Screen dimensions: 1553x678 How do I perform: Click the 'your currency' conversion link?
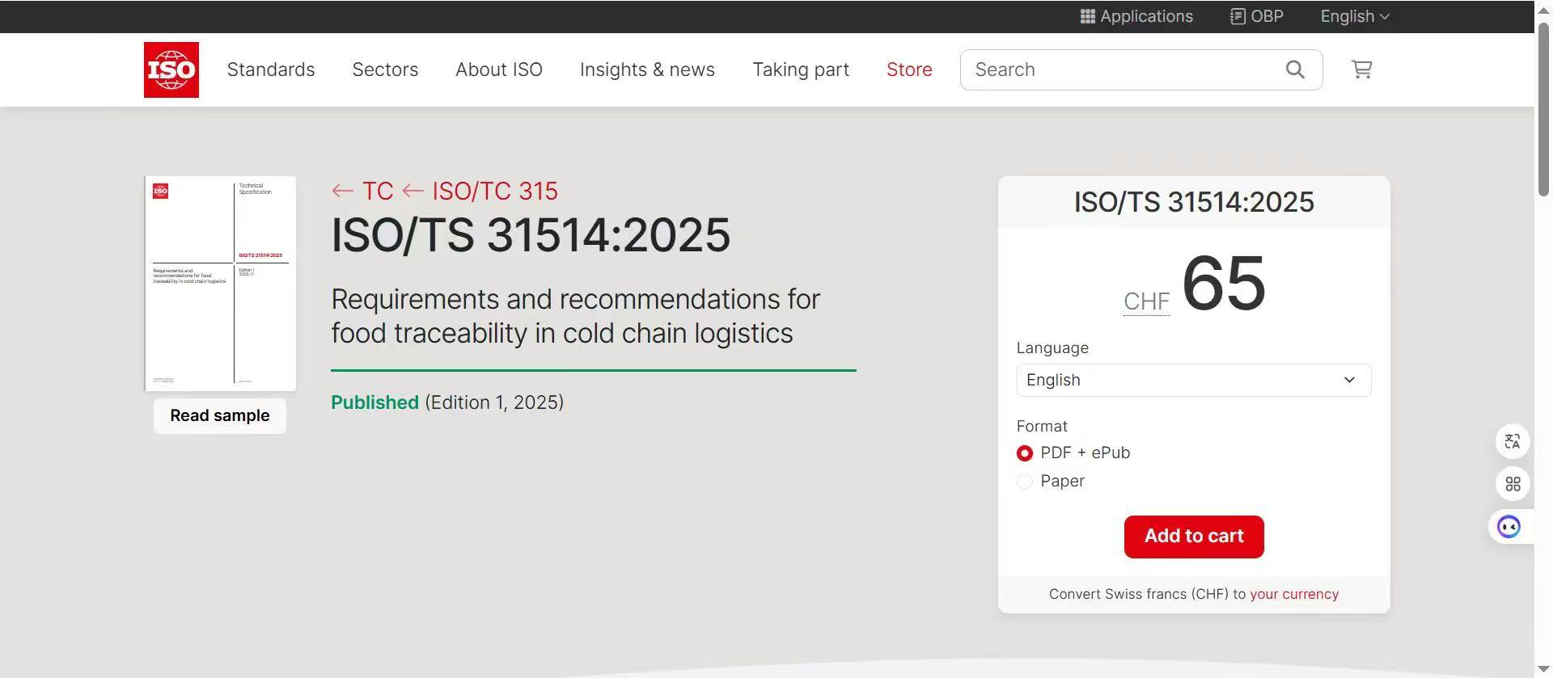pyautogui.click(x=1293, y=594)
